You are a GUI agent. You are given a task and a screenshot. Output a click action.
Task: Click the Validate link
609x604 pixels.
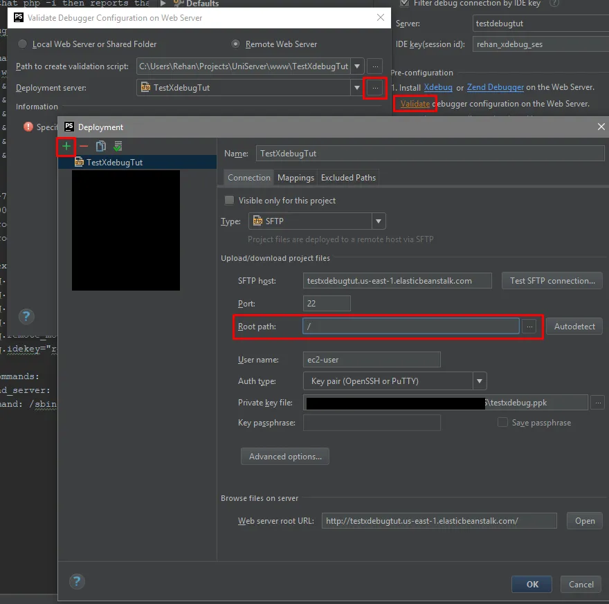point(415,104)
